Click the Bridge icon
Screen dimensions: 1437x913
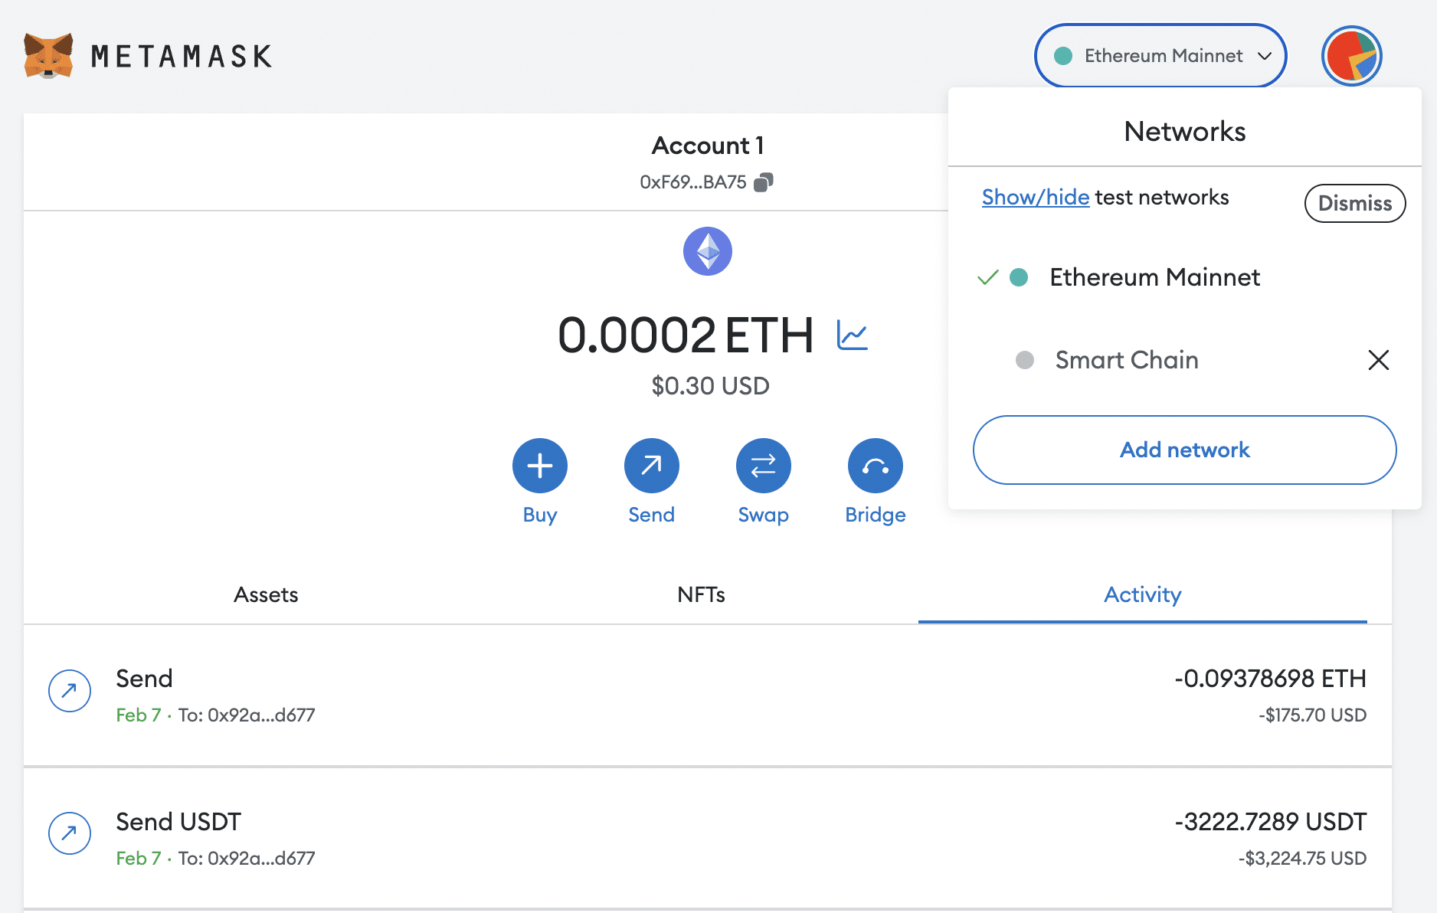pyautogui.click(x=876, y=466)
